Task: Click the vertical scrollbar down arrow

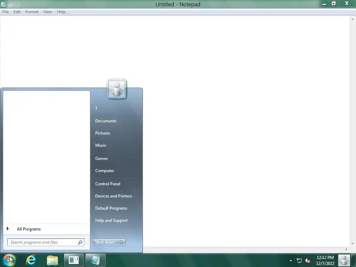Action: 353,244
